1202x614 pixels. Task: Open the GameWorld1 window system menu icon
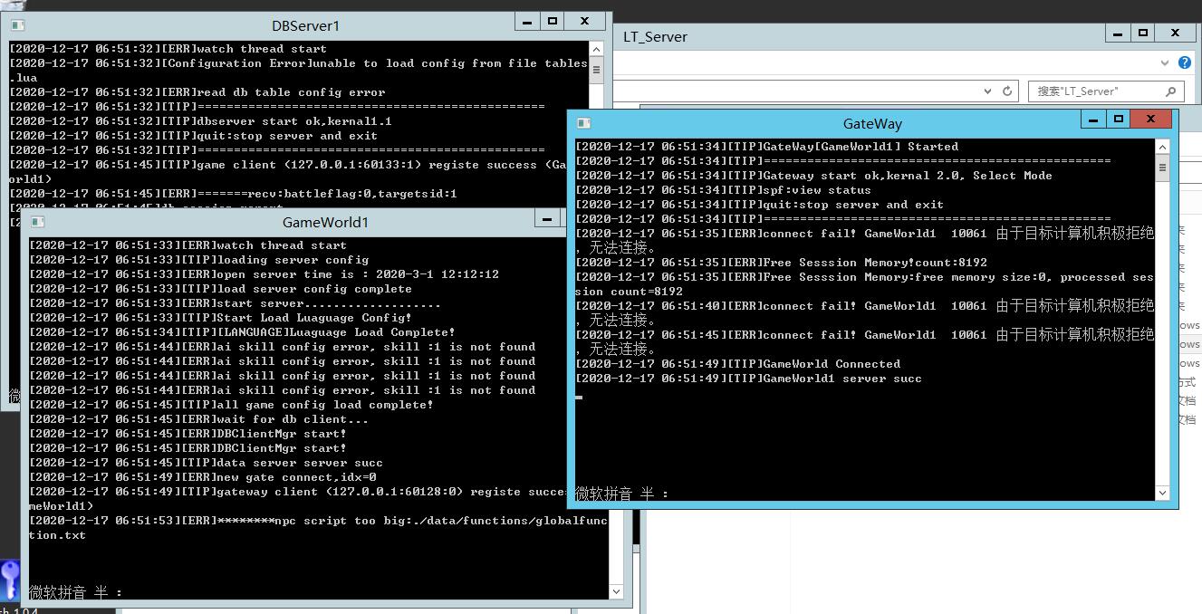[37, 221]
